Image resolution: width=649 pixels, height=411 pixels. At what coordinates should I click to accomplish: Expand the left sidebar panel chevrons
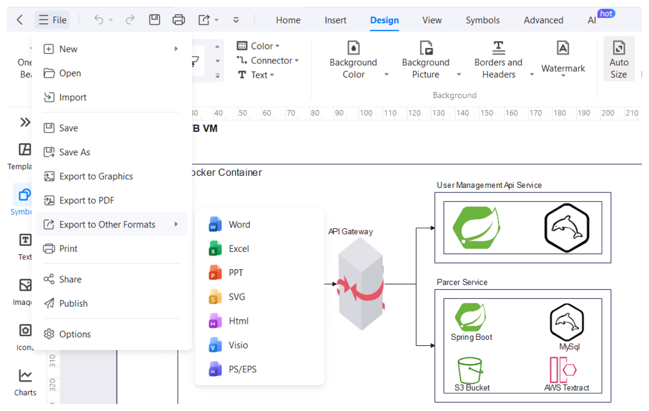pyautogui.click(x=25, y=122)
